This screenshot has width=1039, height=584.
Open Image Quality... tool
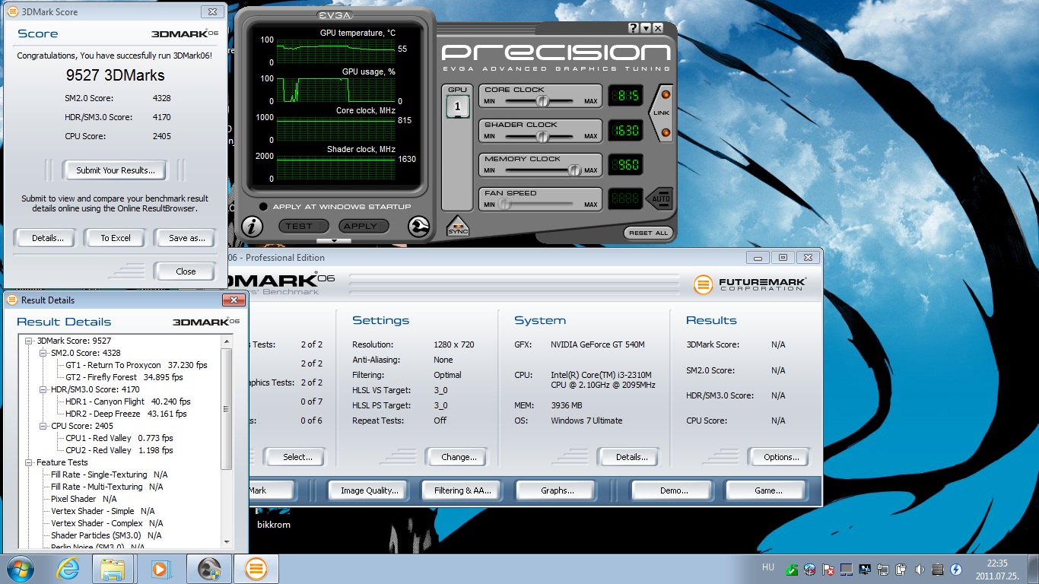pyautogui.click(x=369, y=490)
